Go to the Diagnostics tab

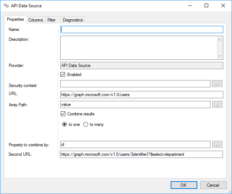(72, 20)
